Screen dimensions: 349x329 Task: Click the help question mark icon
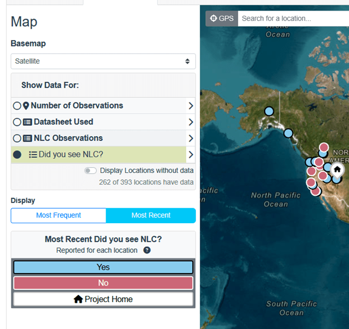click(x=147, y=250)
